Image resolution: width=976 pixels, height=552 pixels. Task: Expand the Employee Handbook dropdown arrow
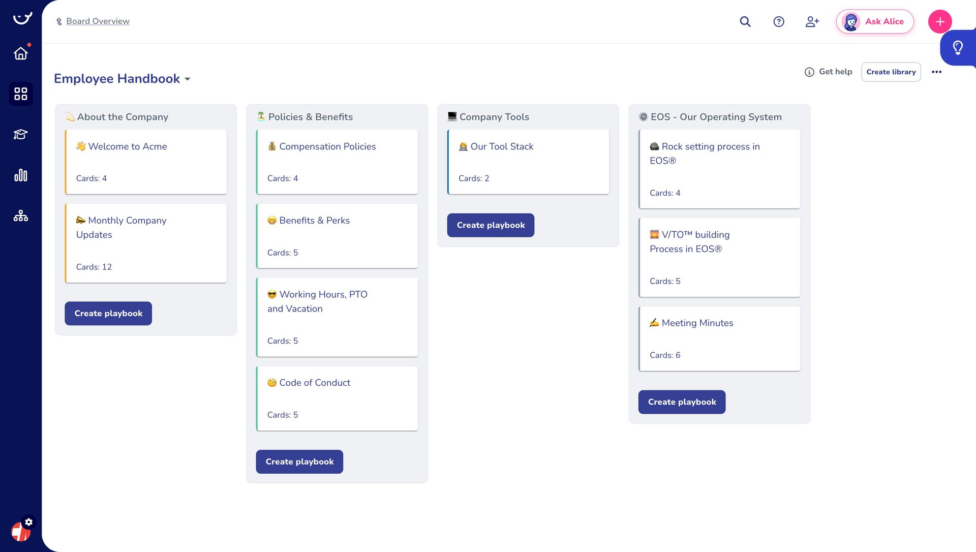click(188, 79)
